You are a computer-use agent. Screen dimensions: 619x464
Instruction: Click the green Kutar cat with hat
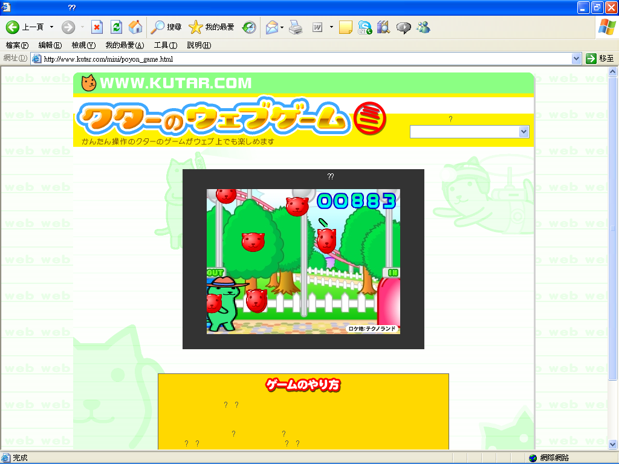click(x=225, y=303)
